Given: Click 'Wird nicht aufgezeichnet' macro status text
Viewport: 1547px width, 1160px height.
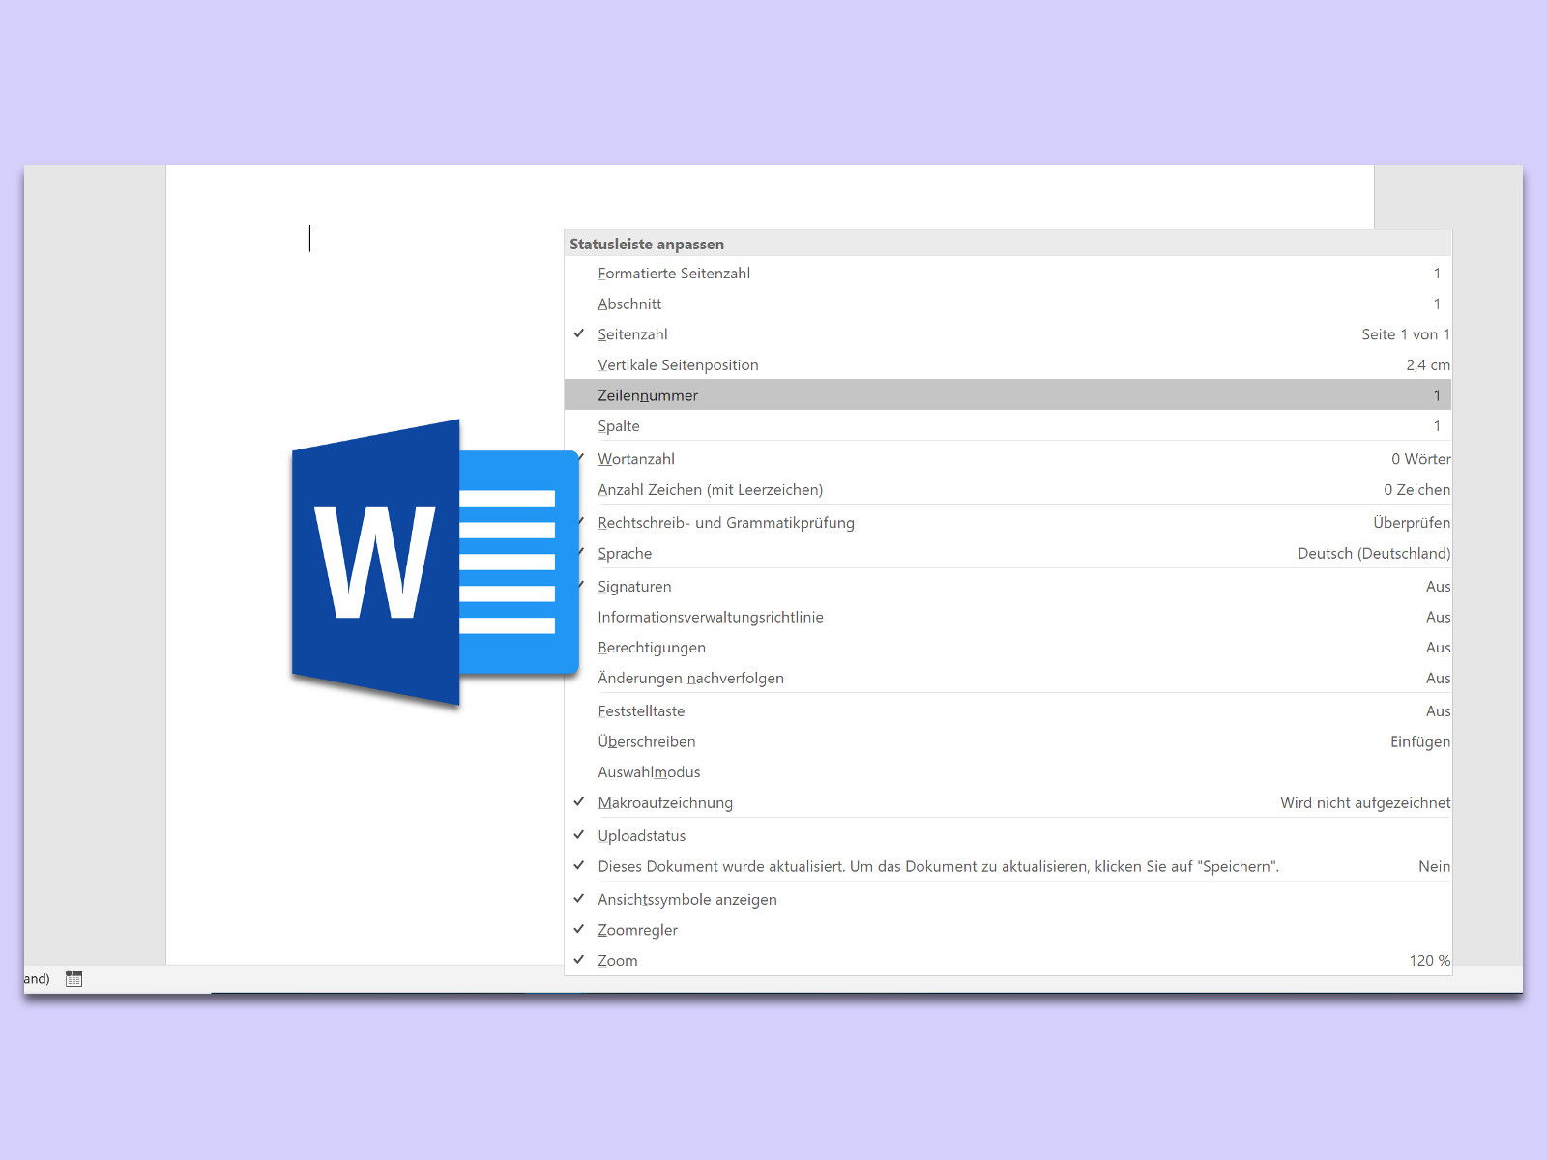Looking at the screenshot, I should point(1365,803).
